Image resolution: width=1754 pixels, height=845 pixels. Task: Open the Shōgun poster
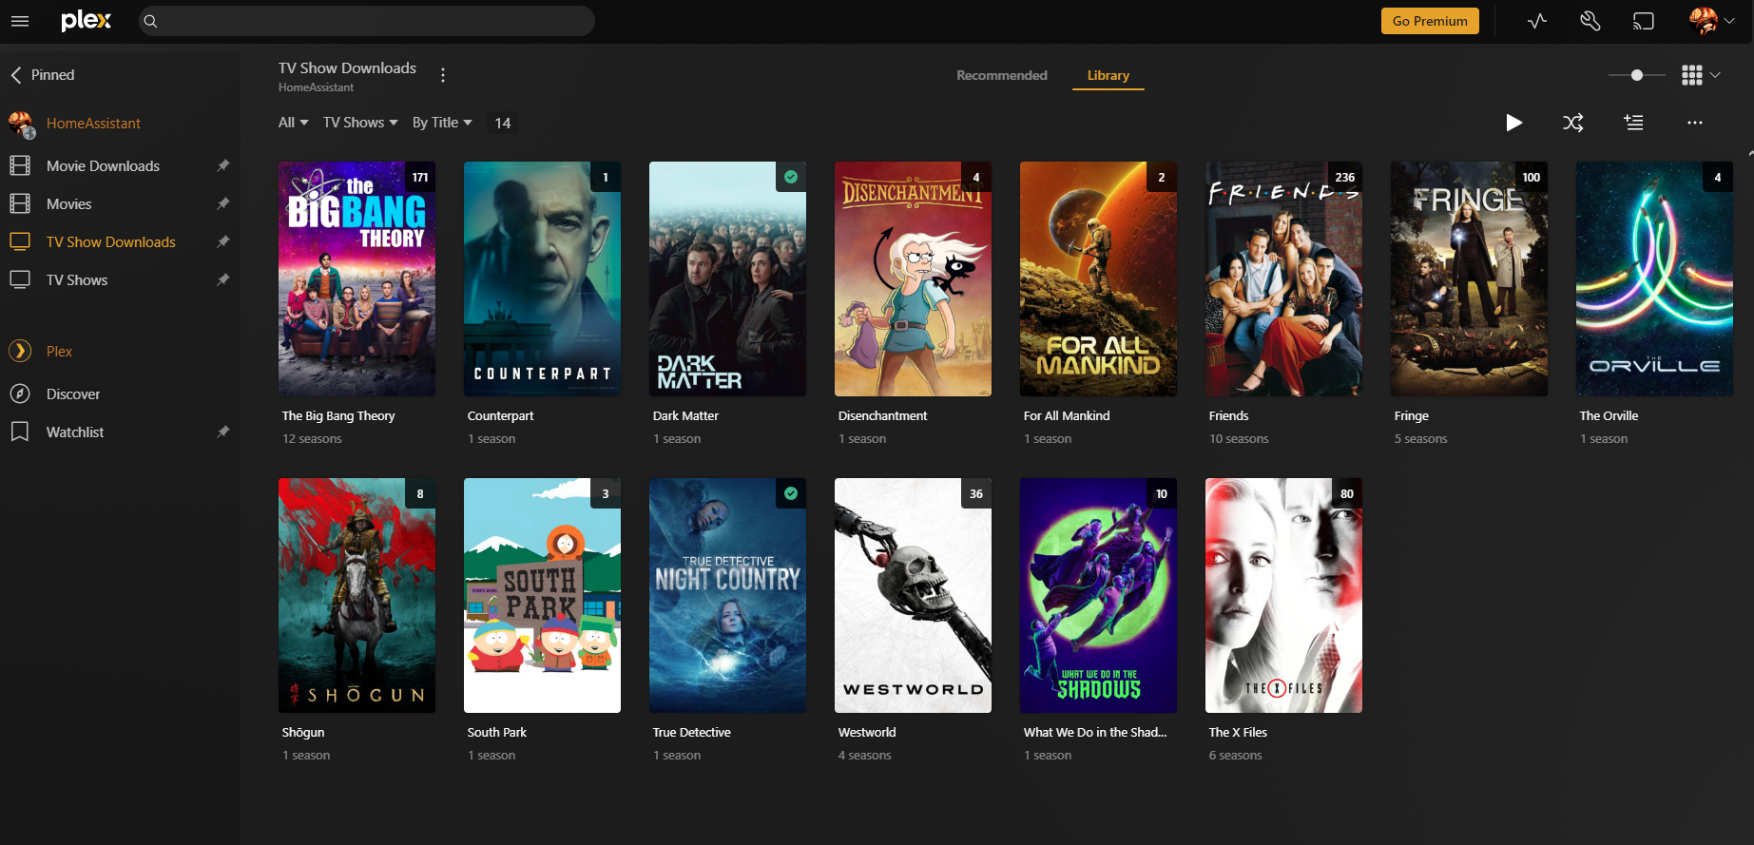click(357, 595)
